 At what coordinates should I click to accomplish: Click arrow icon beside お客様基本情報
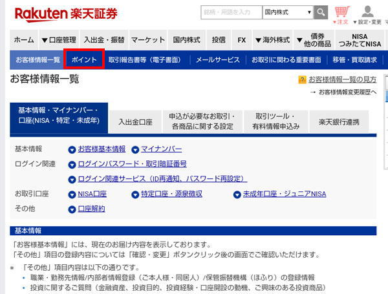coord(72,149)
